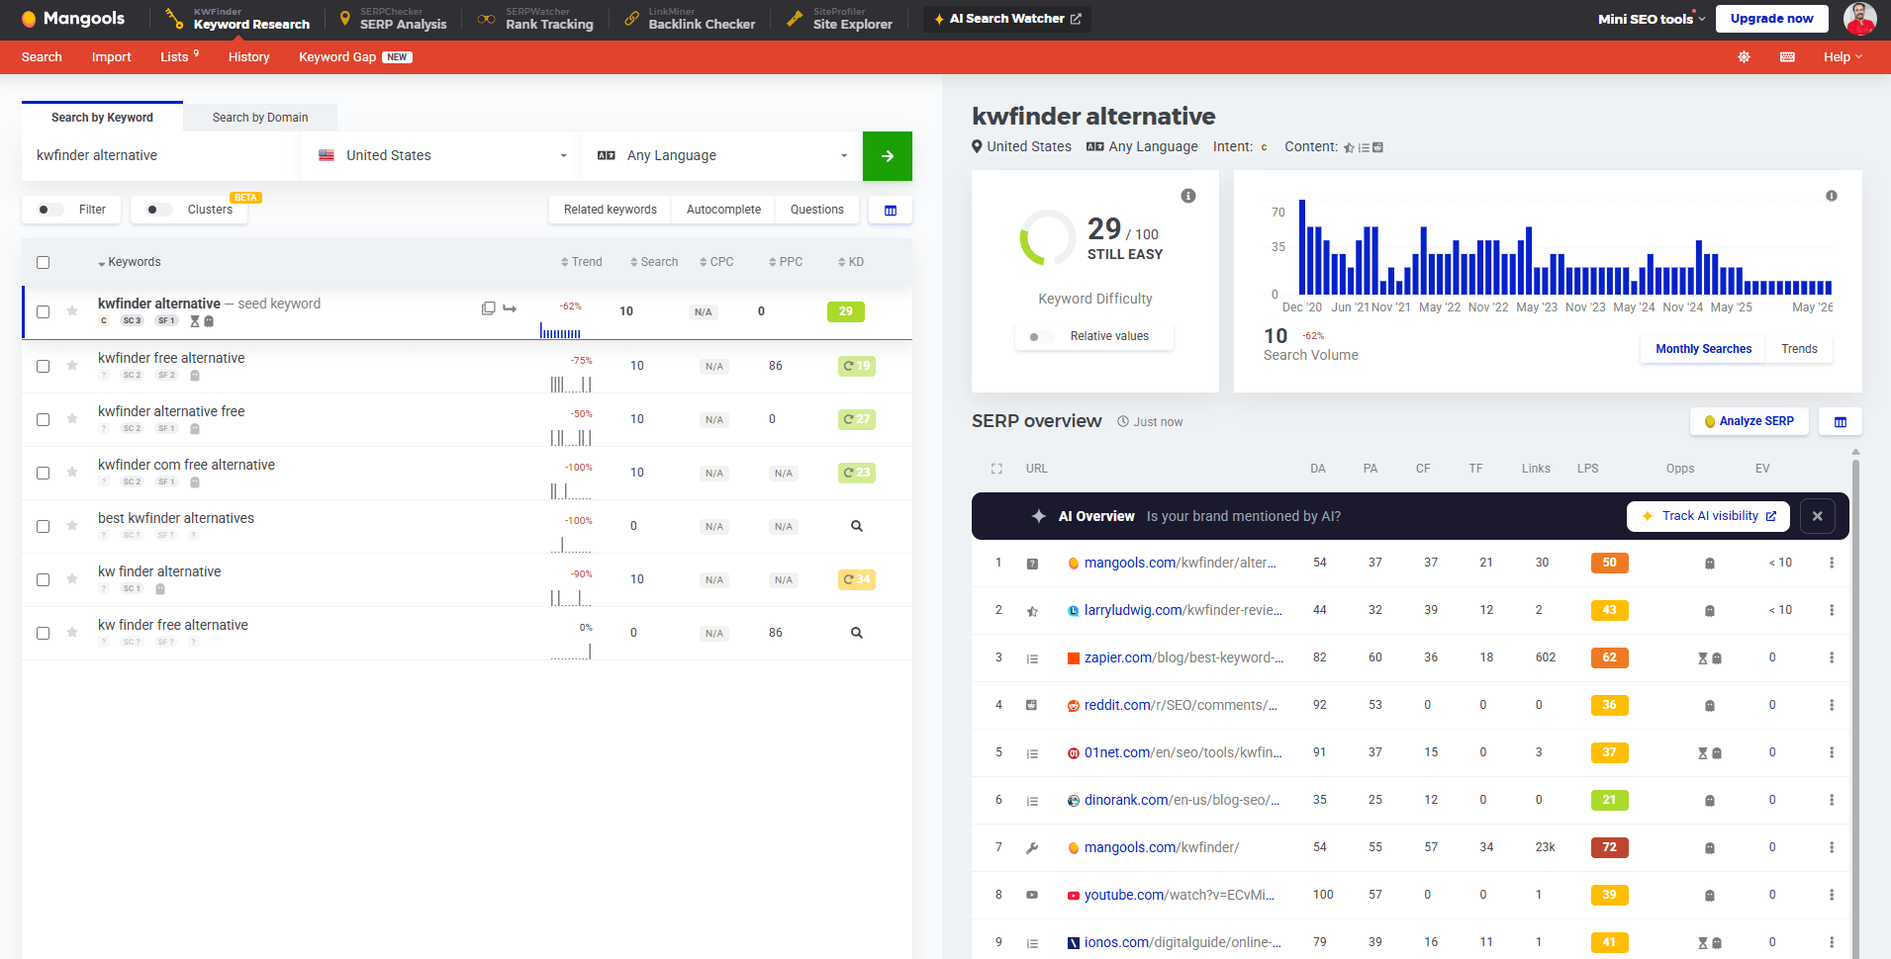Open the seed keyword in SERP arrow icon

(510, 308)
